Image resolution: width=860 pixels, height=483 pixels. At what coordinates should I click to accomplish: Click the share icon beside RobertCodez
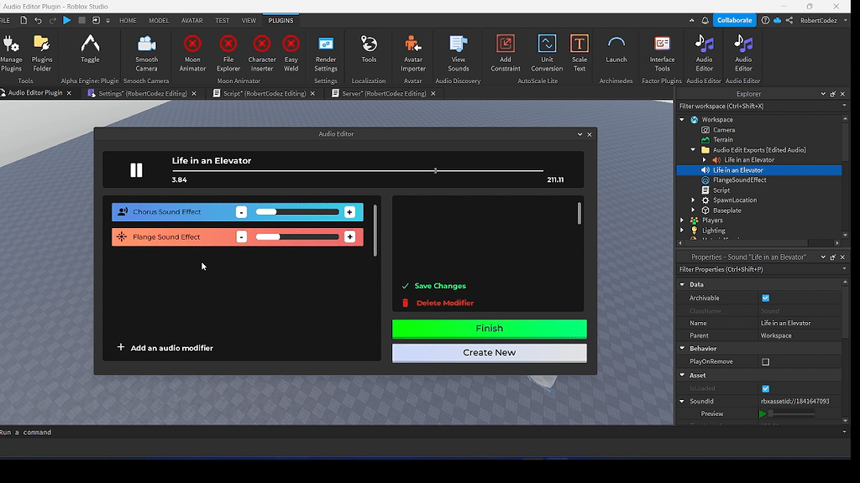[789, 20]
